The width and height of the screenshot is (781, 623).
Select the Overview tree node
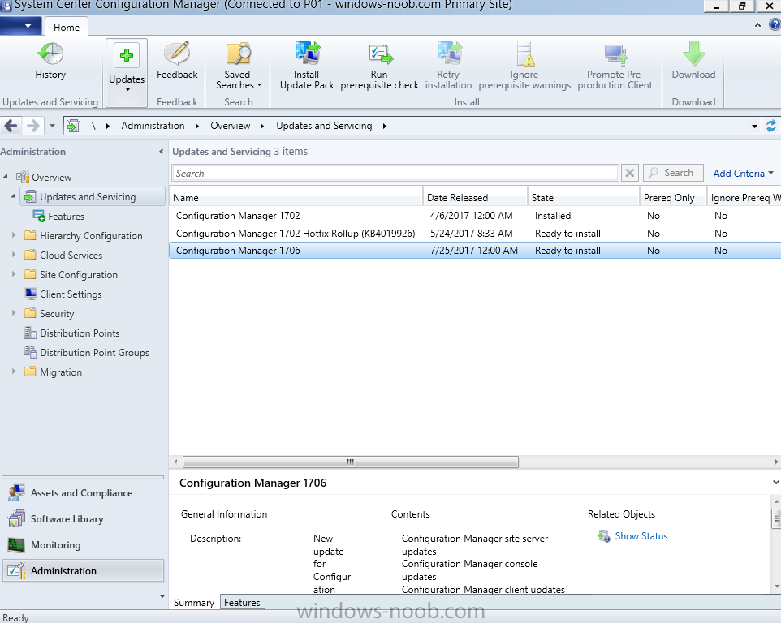pos(45,177)
